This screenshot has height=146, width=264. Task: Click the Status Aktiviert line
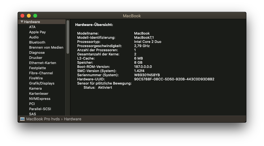[98, 87]
